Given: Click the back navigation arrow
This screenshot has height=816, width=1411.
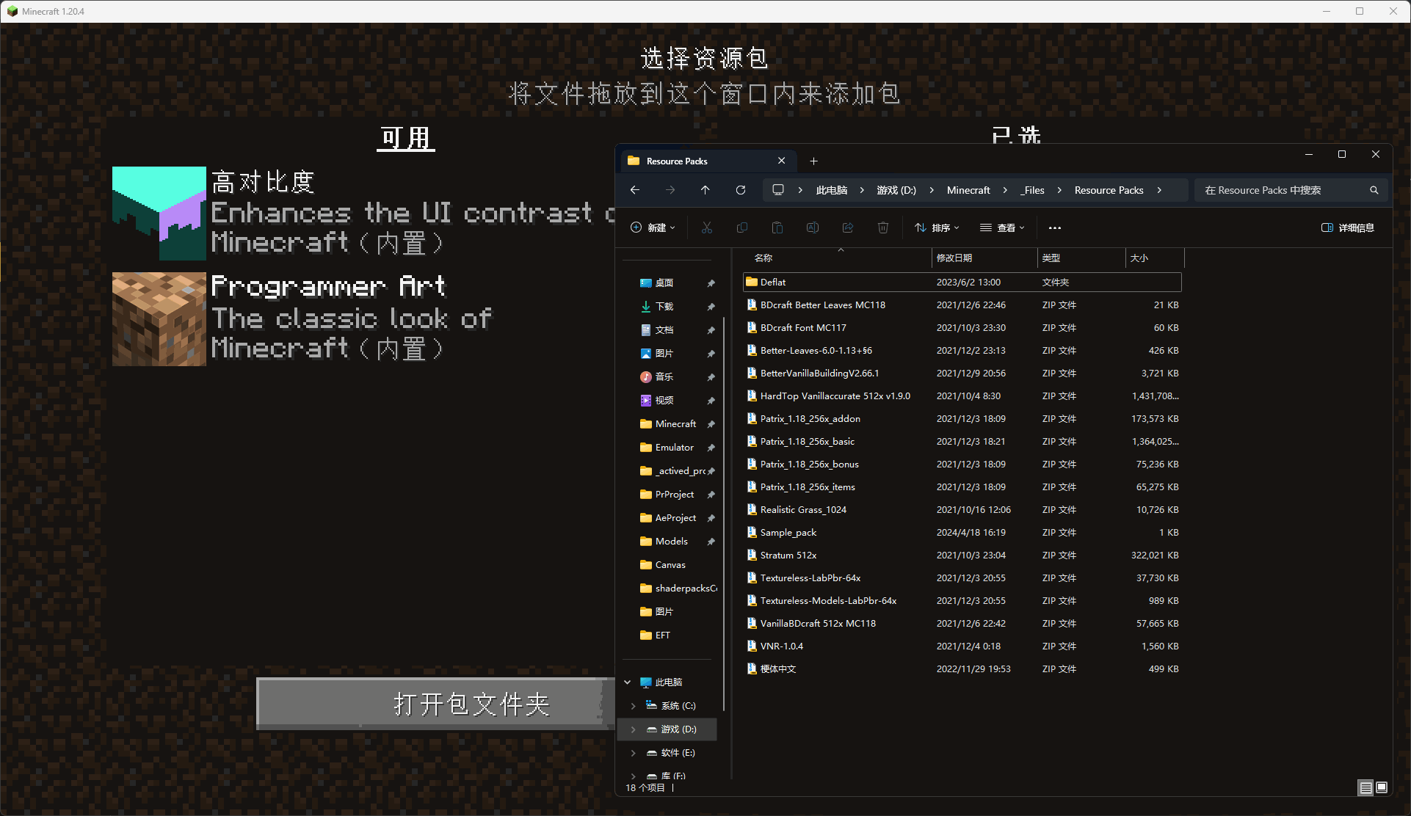Looking at the screenshot, I should click(635, 190).
